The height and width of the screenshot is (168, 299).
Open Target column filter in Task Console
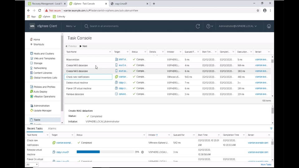128,52
